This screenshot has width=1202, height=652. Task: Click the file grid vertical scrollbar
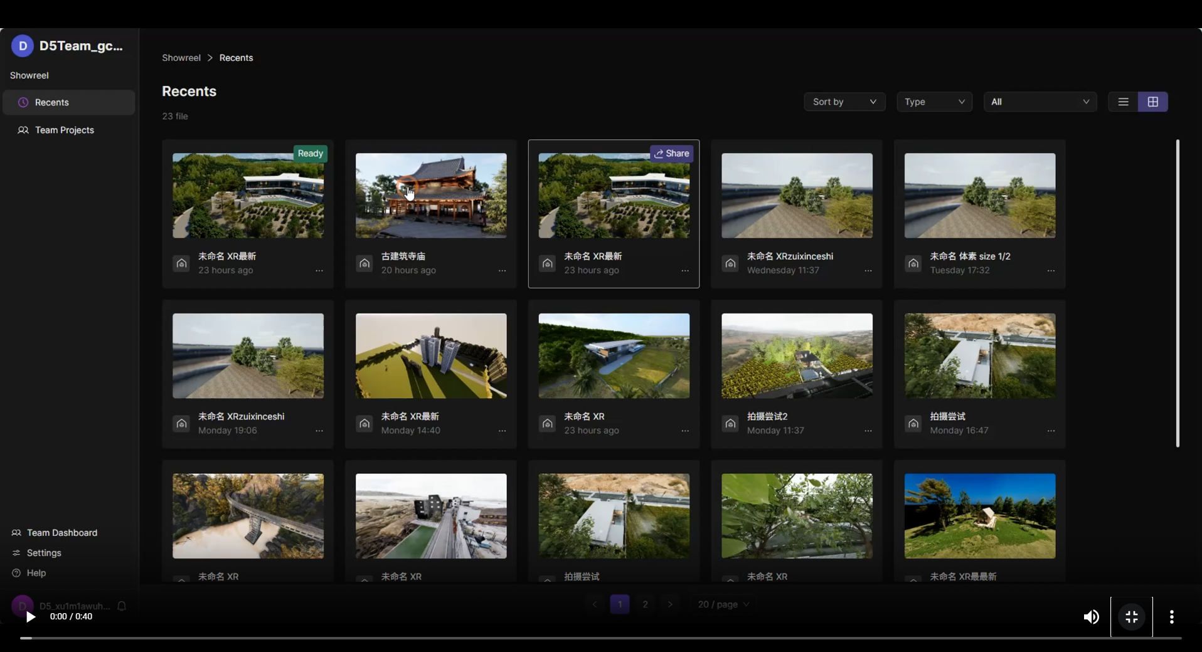[1178, 293]
